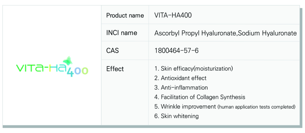
Task: Select CAS number 1800464-57-6
Action: [x=176, y=51]
